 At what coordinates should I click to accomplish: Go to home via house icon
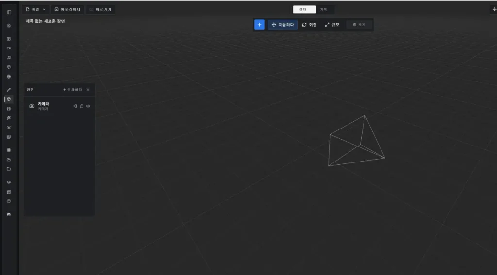coord(9,26)
